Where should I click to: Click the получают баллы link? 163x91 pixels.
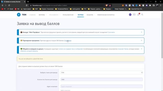click(x=123, y=49)
